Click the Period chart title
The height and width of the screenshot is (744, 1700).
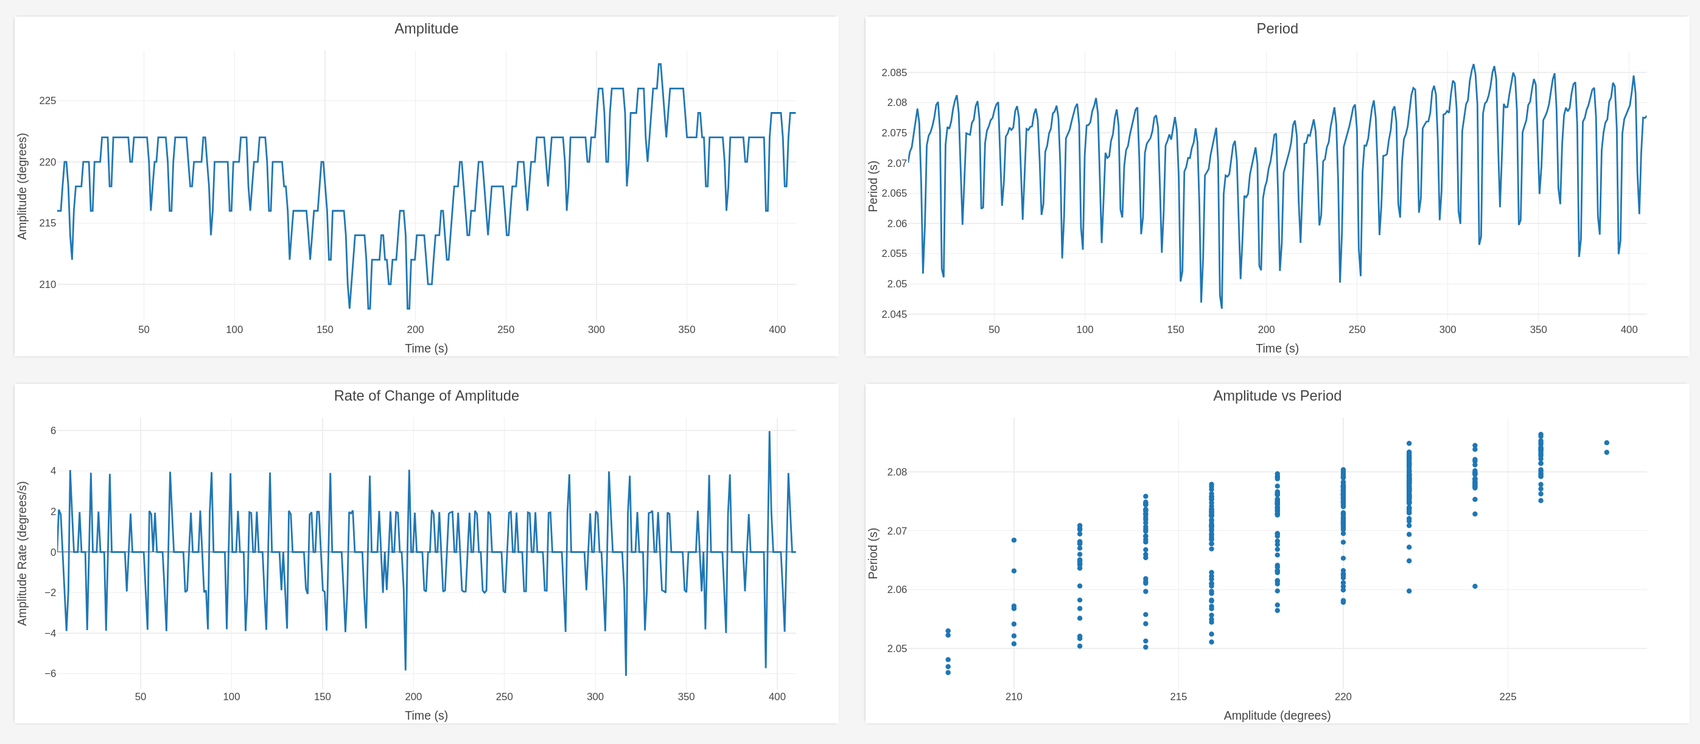tap(1276, 29)
